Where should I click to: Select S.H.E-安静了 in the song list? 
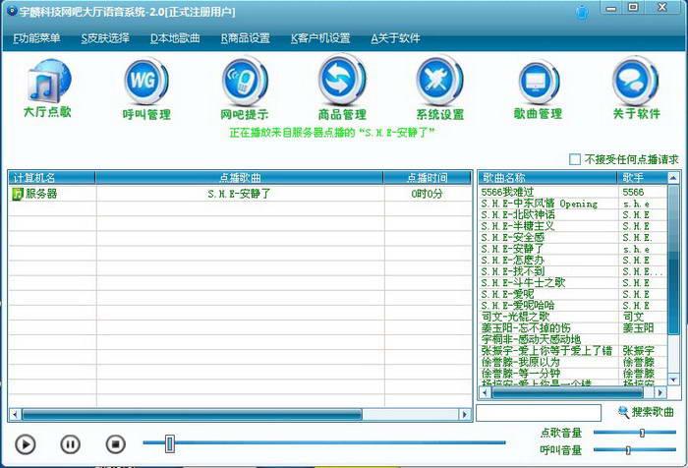[x=573, y=249]
